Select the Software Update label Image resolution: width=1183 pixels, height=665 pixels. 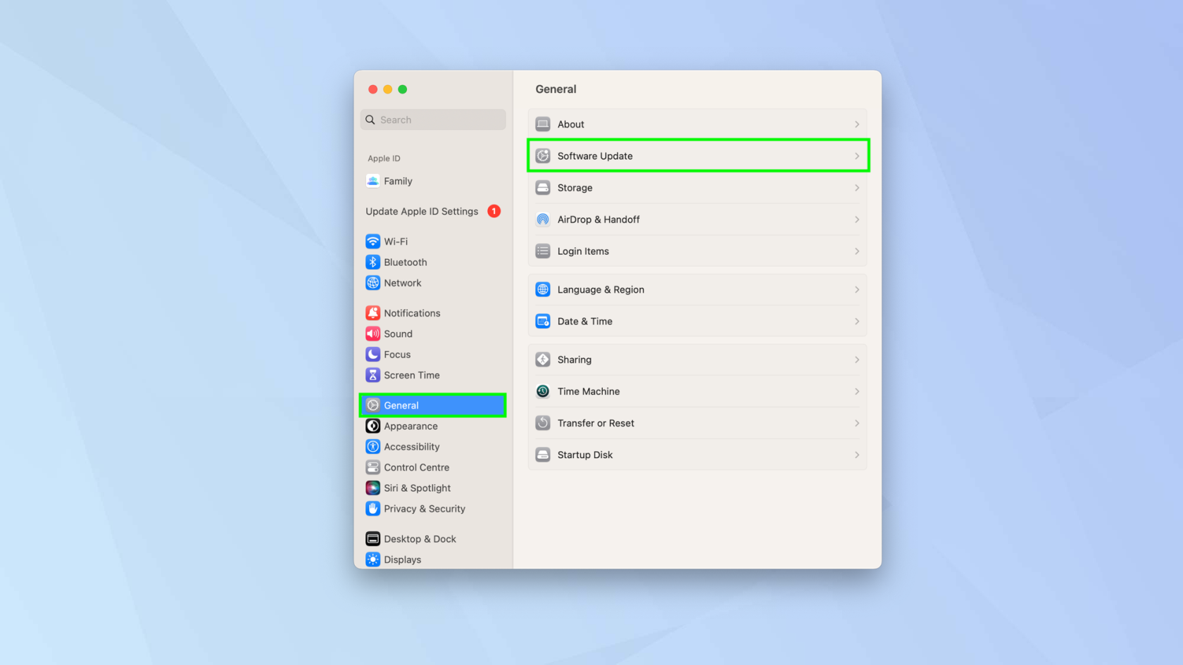pos(595,156)
